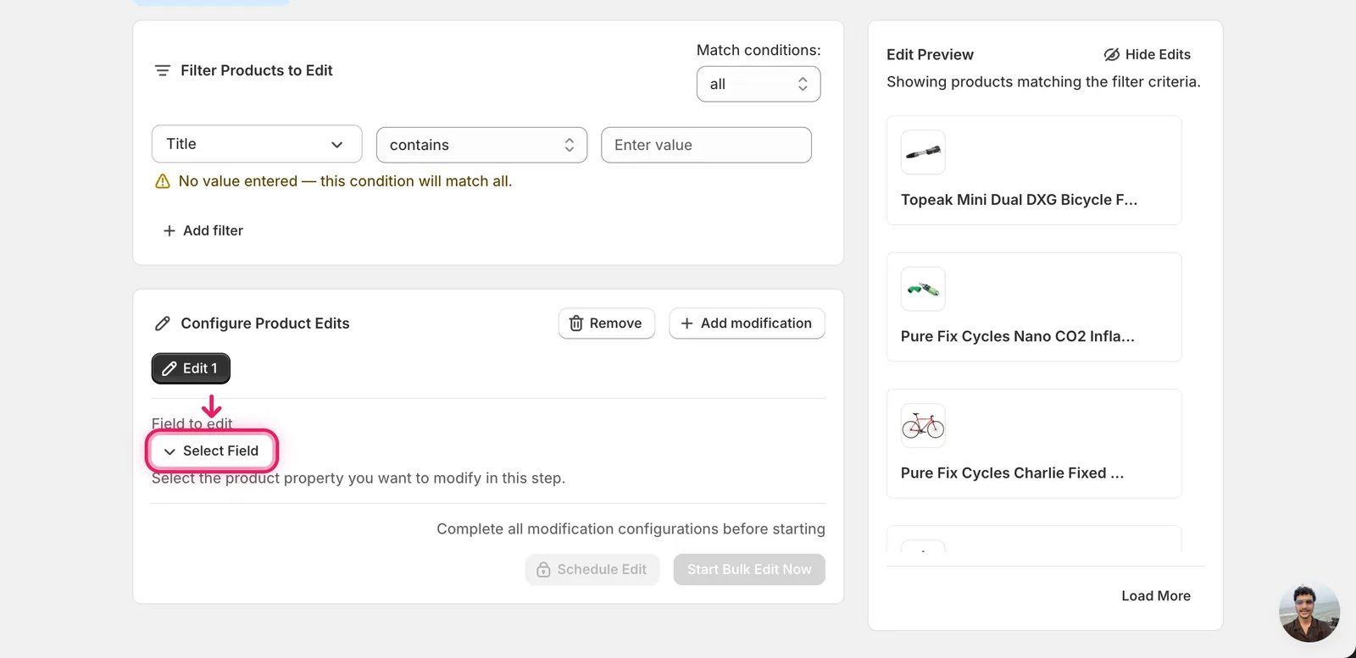The height and width of the screenshot is (658, 1356).
Task: Click 'Topeak Mini Dual DXG Bicycle F...' title
Action: tap(1019, 200)
